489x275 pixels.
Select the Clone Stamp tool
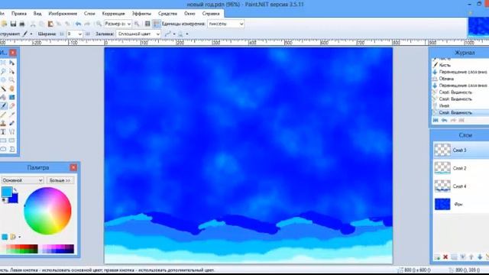[x=3, y=124]
